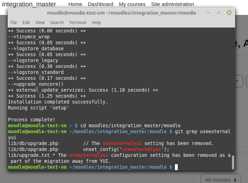Open the File menu in terminal
The width and height of the screenshot is (248, 183).
point(14,23)
